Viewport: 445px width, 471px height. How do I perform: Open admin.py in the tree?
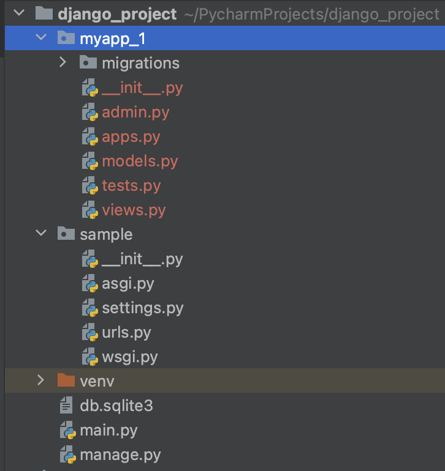(135, 113)
